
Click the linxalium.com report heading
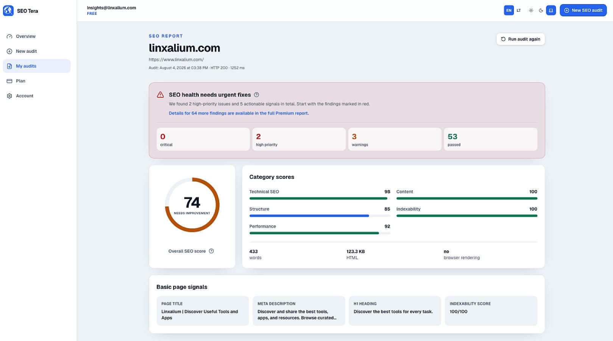point(184,48)
